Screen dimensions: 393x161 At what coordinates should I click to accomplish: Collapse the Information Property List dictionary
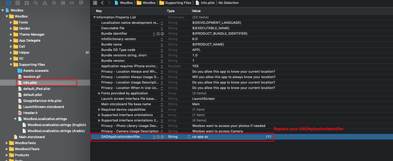pyautogui.click(x=94, y=17)
